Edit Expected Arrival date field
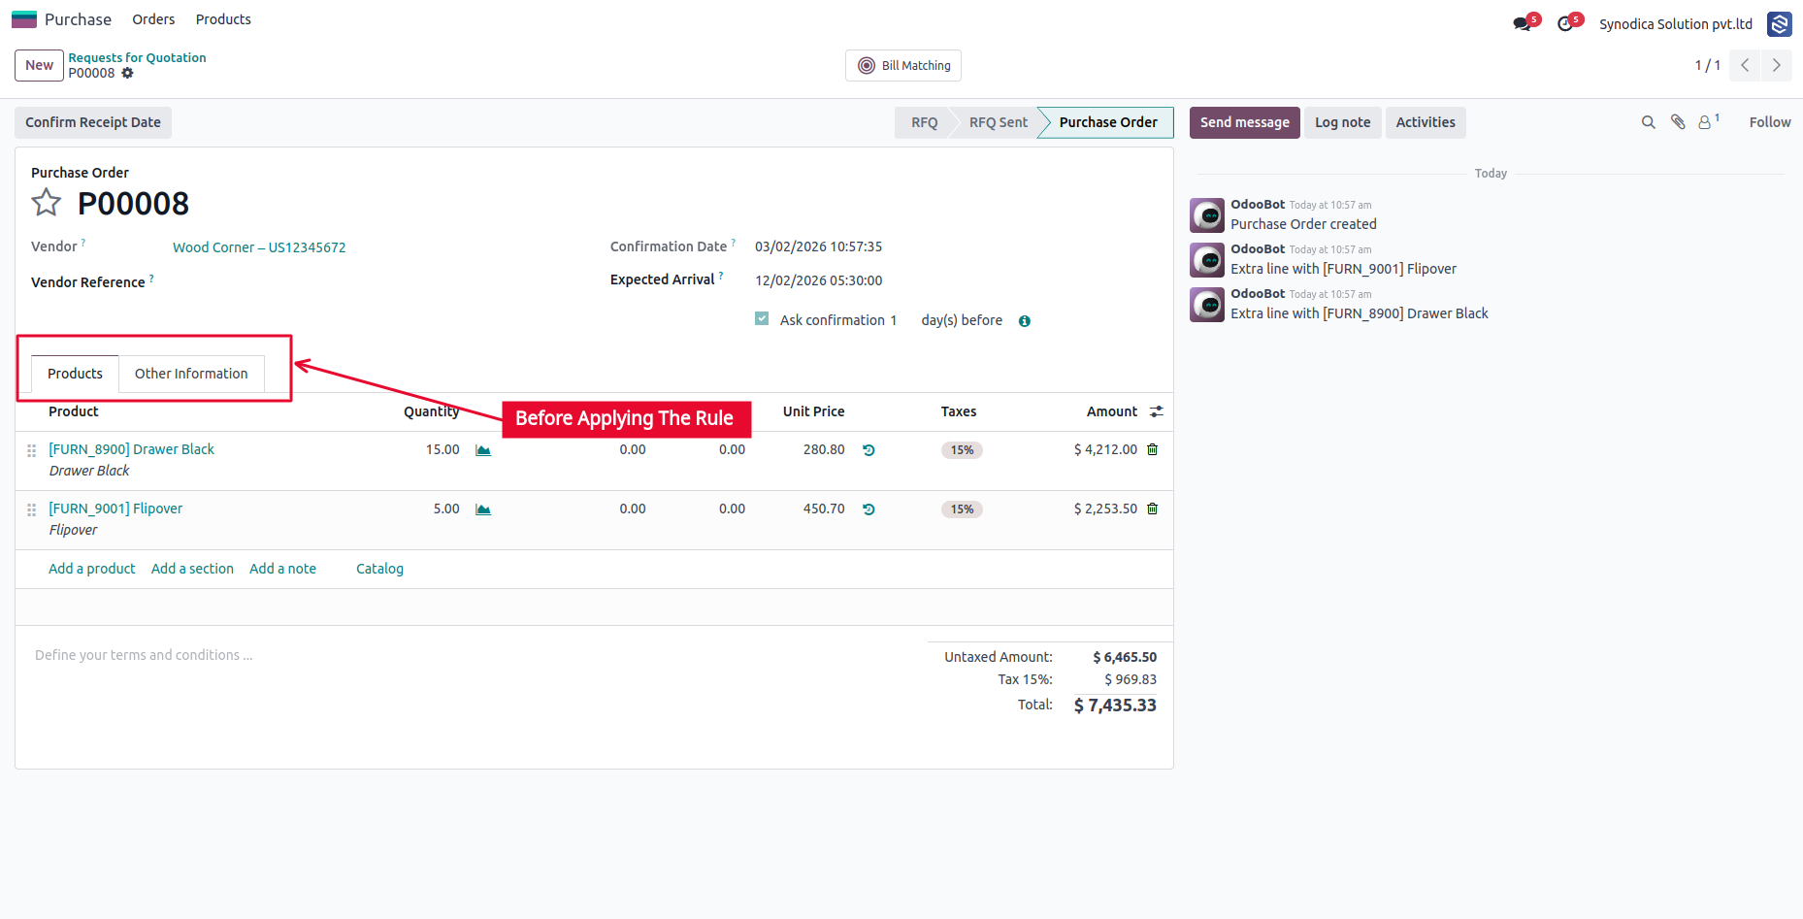 coord(818,280)
